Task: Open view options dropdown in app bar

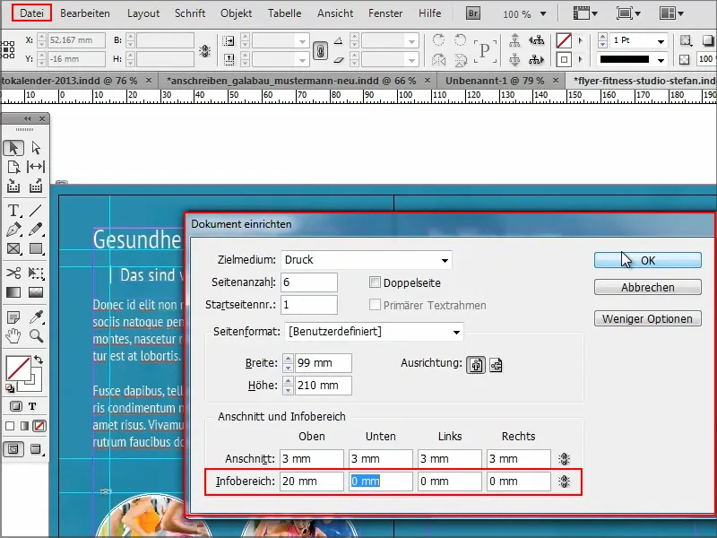Action: pos(586,13)
